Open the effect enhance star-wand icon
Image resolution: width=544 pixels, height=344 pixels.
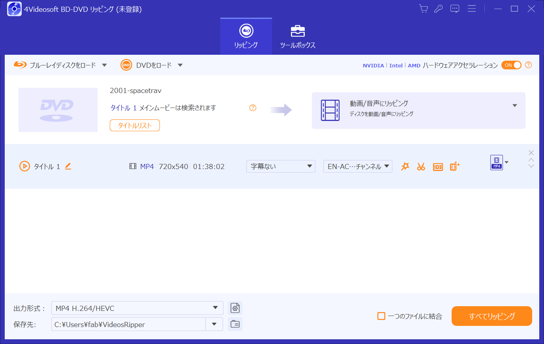(x=405, y=167)
